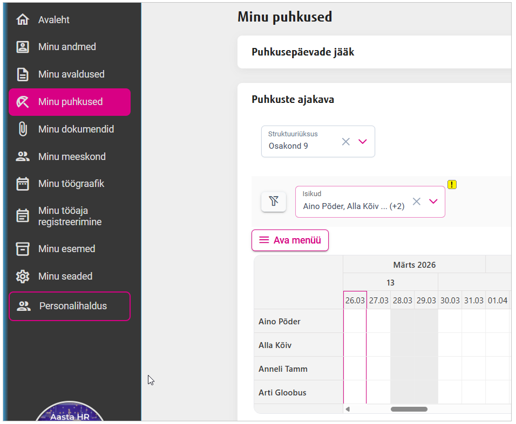
Task: Open Minu meeskond in the sidebar
Action: [72, 157]
